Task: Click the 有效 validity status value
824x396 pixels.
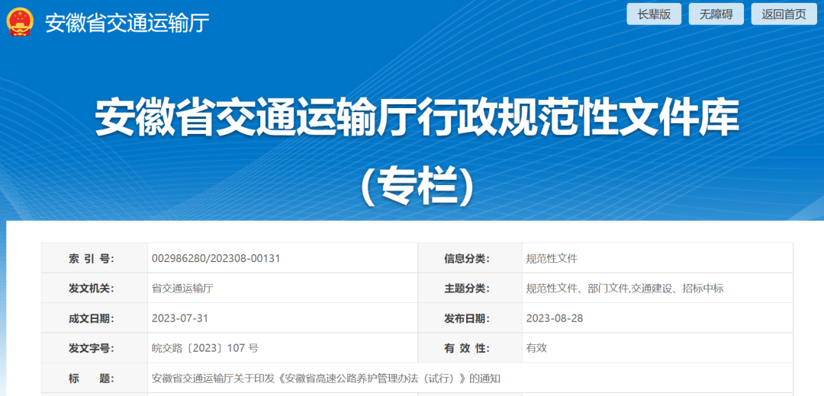Action: (536, 348)
